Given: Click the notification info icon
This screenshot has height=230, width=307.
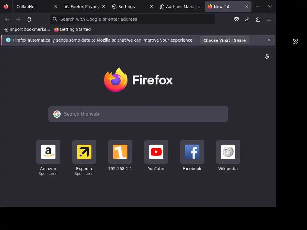Looking at the screenshot, I should click(x=8, y=40).
